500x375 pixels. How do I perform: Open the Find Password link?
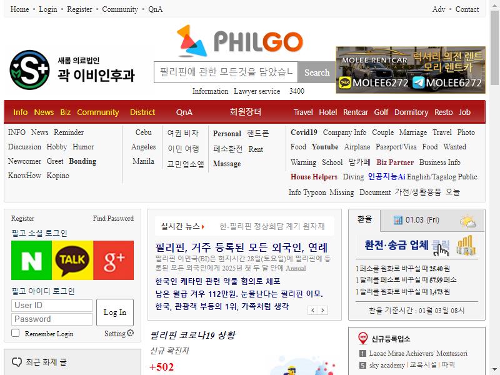pyautogui.click(x=113, y=218)
